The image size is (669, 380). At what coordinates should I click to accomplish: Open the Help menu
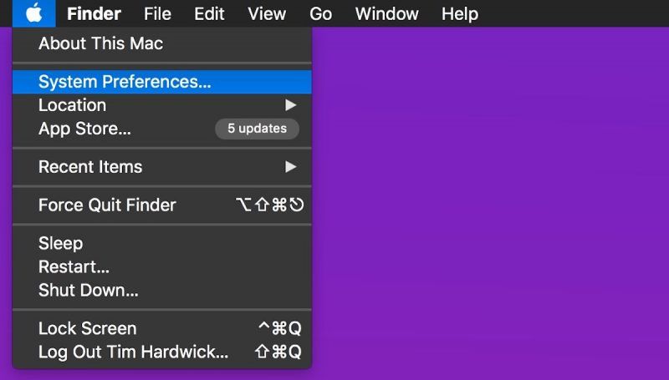coord(460,13)
